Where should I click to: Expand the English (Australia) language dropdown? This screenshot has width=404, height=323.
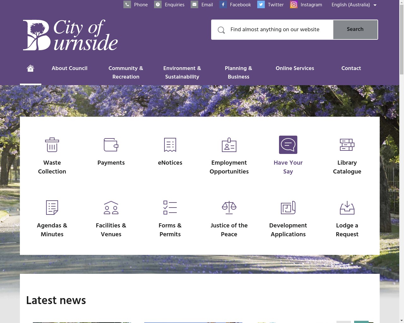click(353, 5)
